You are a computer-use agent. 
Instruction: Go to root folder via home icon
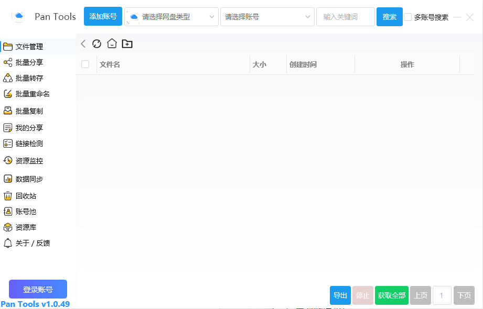112,43
